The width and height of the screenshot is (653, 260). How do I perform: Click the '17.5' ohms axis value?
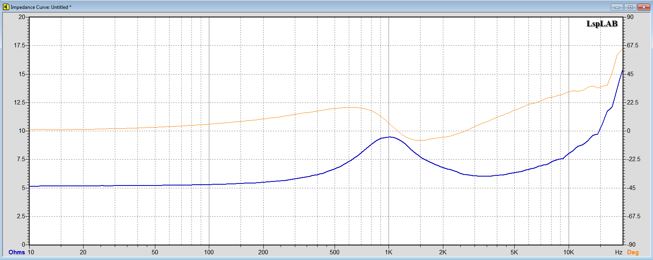[x=19, y=45]
